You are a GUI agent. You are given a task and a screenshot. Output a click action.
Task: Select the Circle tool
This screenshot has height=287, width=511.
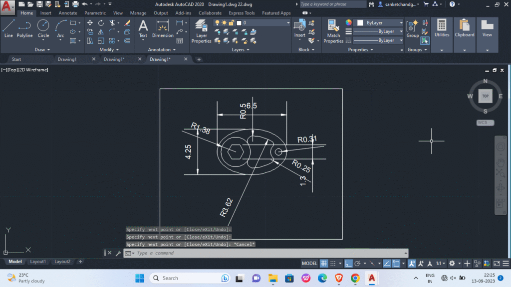pos(43,28)
